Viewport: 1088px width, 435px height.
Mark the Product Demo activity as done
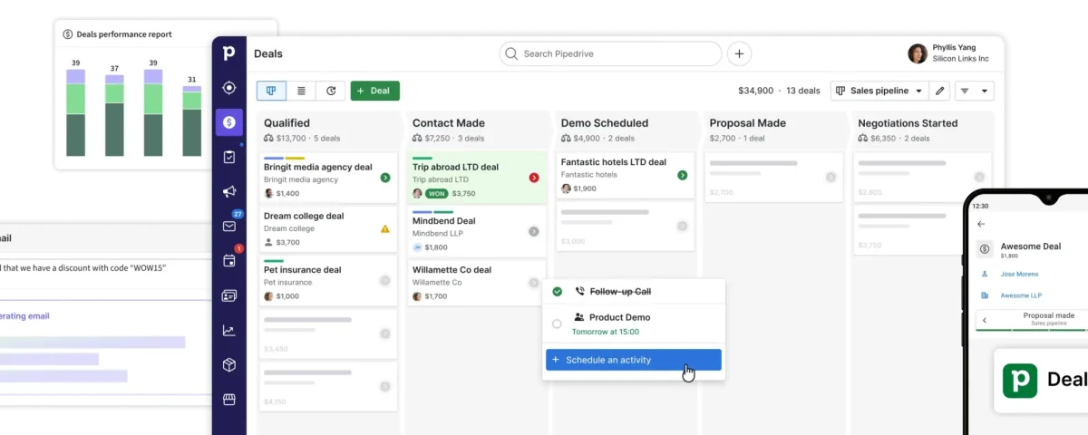tap(557, 324)
